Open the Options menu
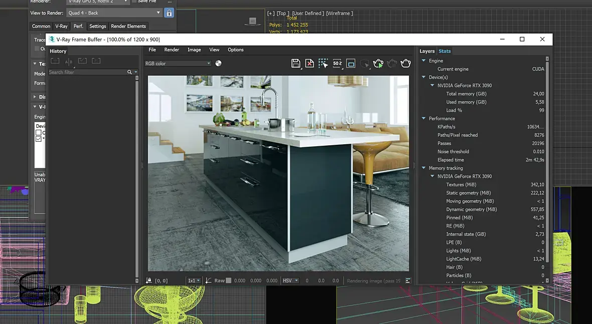 tap(235, 50)
